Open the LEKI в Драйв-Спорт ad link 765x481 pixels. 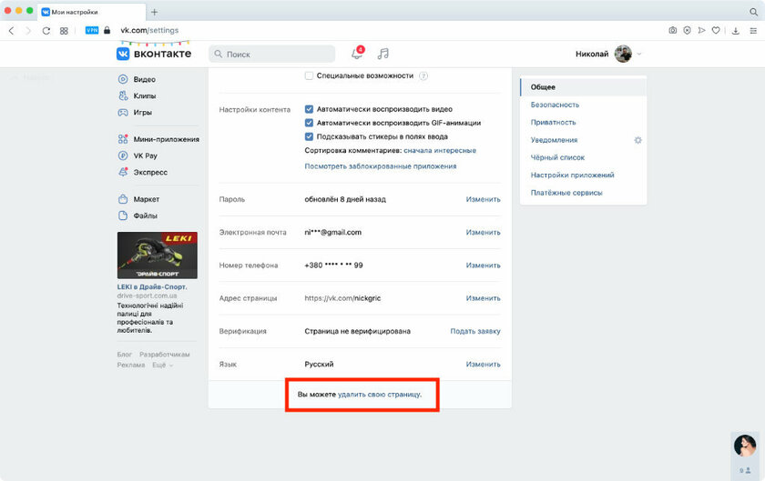click(x=152, y=287)
